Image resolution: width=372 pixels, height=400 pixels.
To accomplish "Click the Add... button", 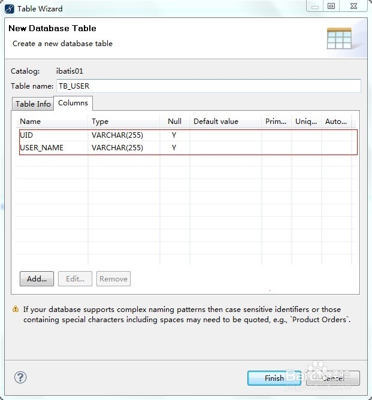I will 37,278.
